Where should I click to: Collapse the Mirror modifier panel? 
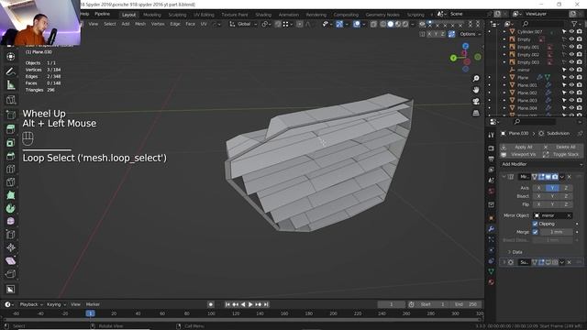[x=504, y=177]
